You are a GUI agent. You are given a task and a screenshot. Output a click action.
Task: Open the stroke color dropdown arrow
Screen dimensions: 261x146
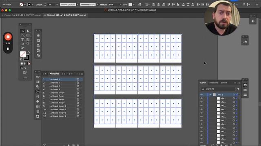33,4
